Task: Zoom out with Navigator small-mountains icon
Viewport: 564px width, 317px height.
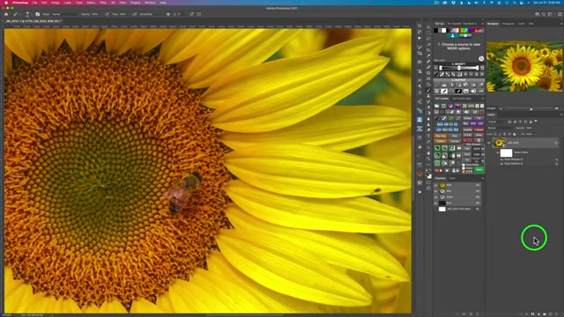Action: 501,109
